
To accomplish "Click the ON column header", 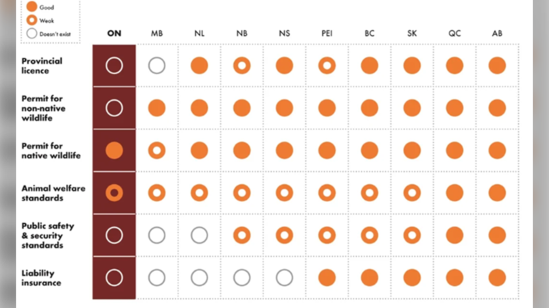I will pos(114,33).
